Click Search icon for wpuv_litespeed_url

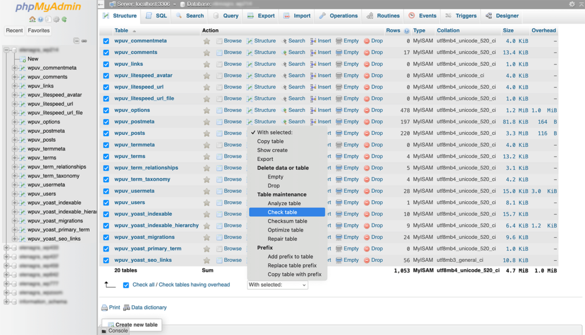point(284,87)
